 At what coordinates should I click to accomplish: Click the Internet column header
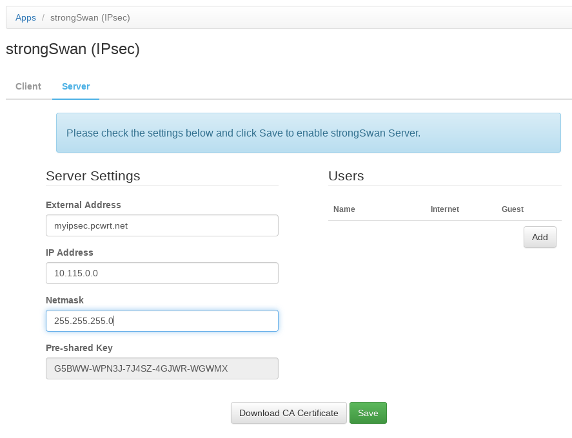(444, 209)
